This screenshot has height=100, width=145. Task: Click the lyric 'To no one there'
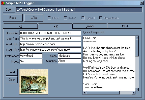pyautogui.click(x=93, y=87)
